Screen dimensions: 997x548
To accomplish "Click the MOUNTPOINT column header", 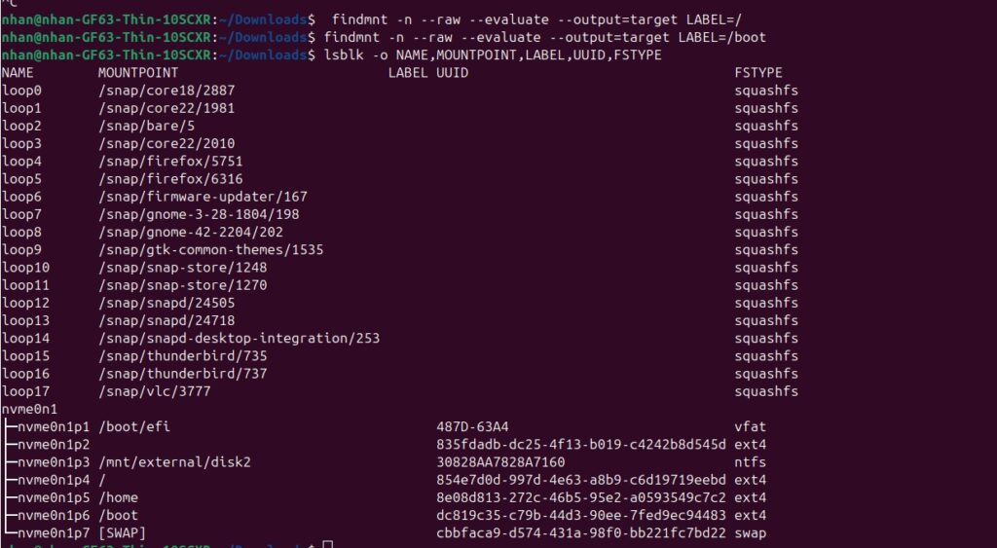I will click(x=138, y=73).
